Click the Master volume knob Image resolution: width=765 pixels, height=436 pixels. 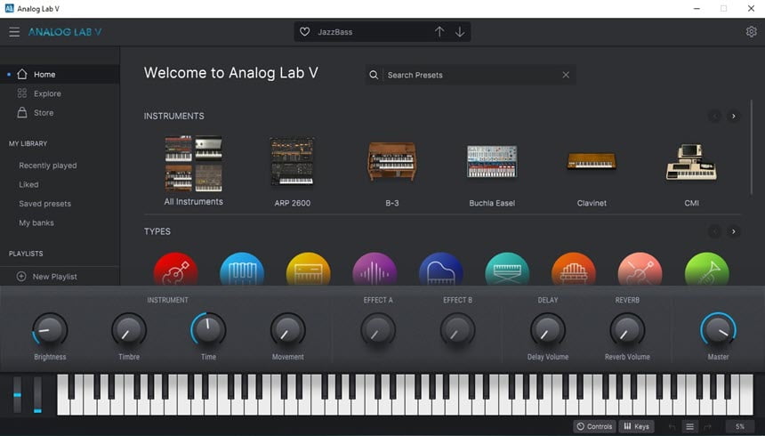tap(718, 330)
